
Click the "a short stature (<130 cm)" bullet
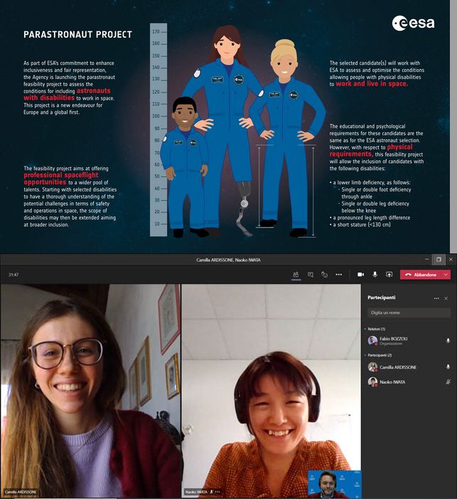[362, 224]
